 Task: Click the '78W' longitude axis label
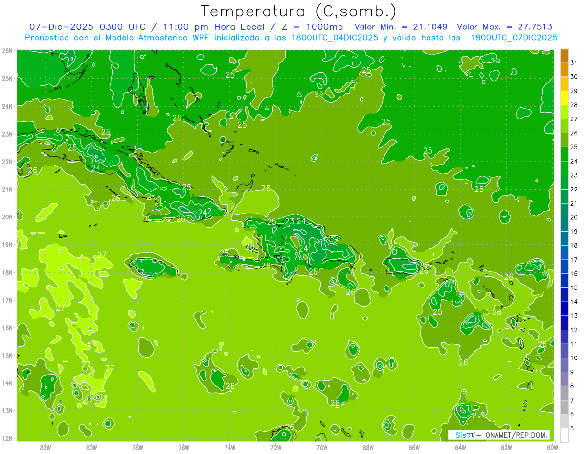click(x=137, y=447)
